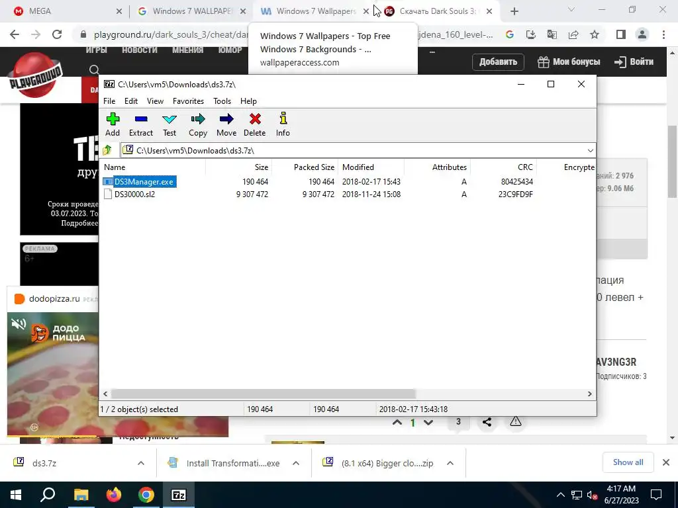Run the Test archive tool
The height and width of the screenshot is (508, 678).
[169, 125]
